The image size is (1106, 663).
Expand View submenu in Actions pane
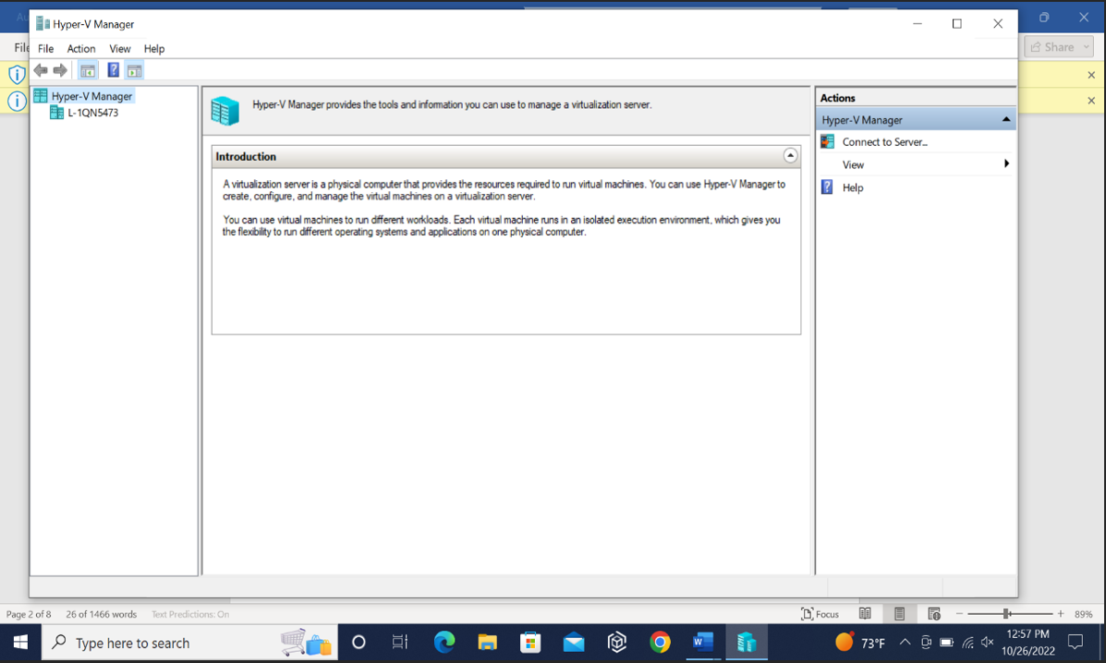(1006, 164)
